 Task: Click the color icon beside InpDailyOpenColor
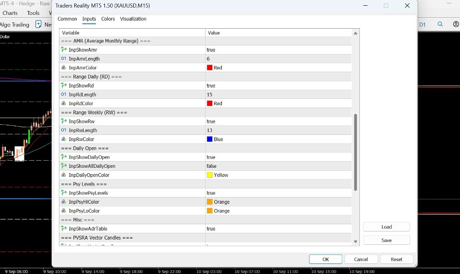(64, 175)
